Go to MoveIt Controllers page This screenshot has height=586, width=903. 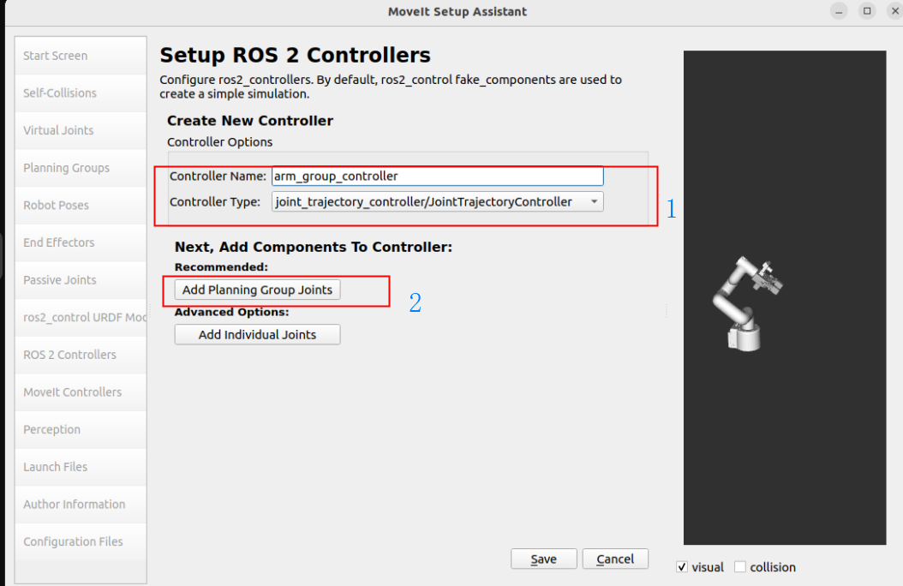click(81, 392)
